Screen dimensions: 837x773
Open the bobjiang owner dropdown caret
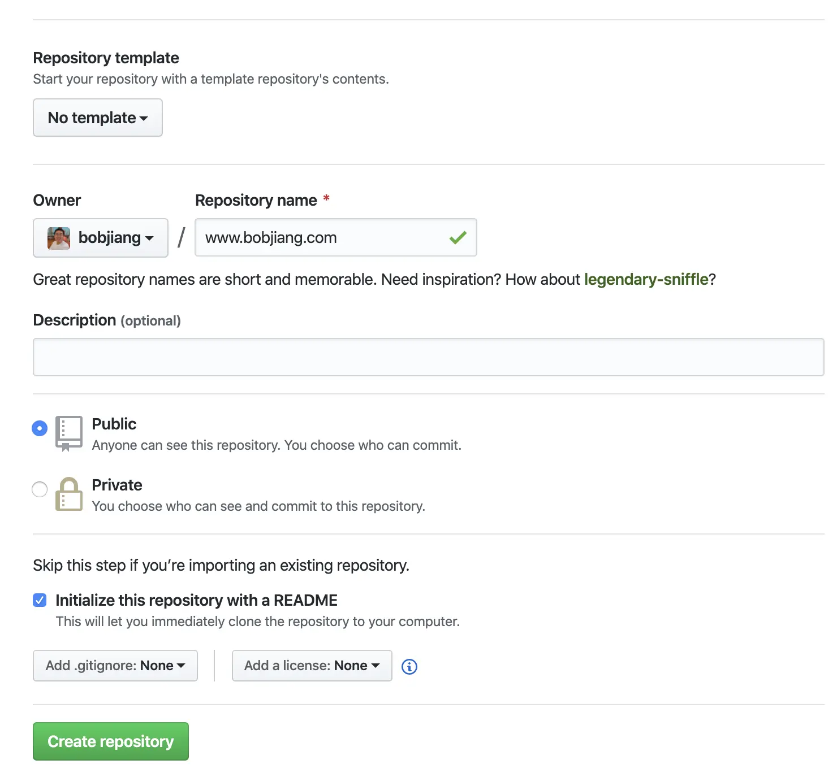[x=148, y=238]
